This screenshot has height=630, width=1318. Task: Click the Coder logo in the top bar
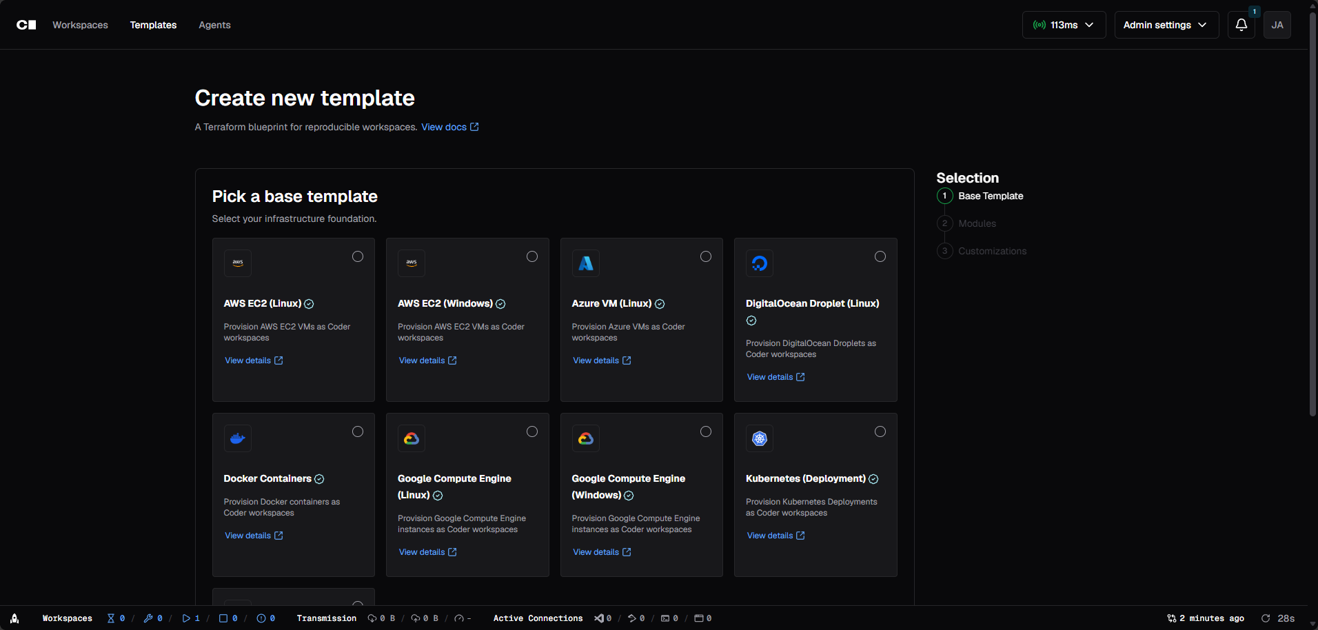pyautogui.click(x=26, y=25)
